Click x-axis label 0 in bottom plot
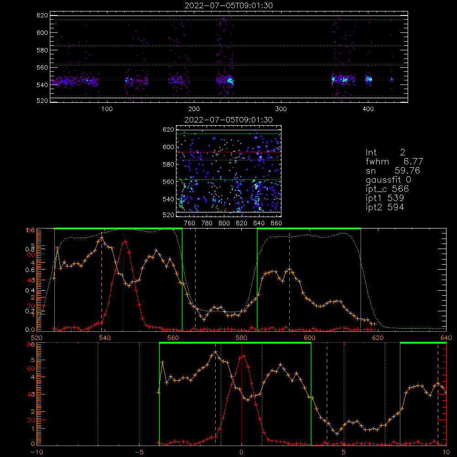 tap(241, 452)
